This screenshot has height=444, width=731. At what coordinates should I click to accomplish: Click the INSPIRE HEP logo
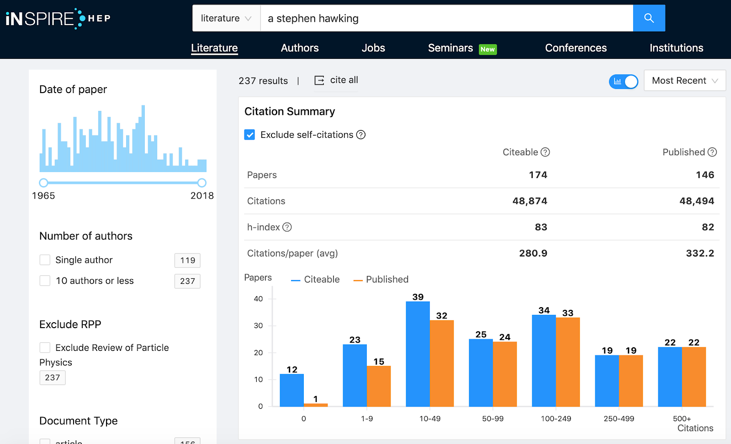coord(58,18)
